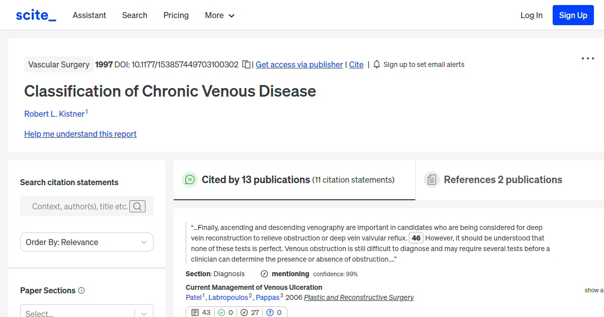Open the Pricing page from navigation
The height and width of the screenshot is (317, 604).
(x=176, y=15)
